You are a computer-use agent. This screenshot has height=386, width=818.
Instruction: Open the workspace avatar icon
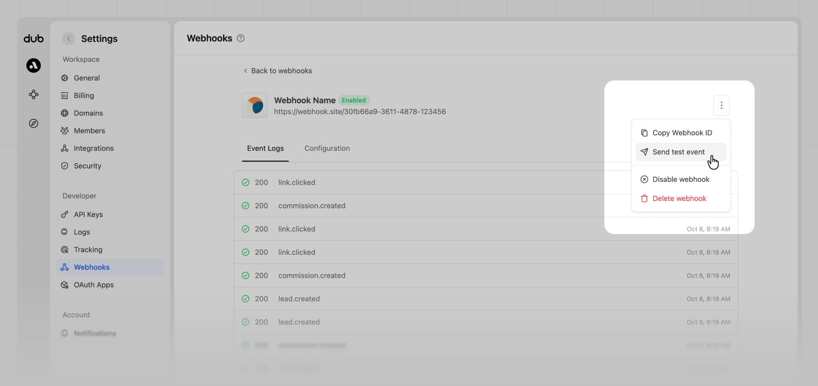34,65
